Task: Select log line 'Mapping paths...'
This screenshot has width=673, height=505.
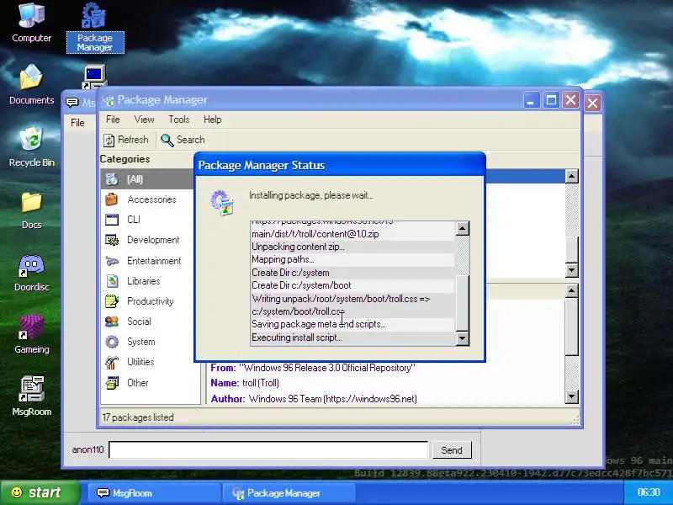Action: click(x=352, y=260)
